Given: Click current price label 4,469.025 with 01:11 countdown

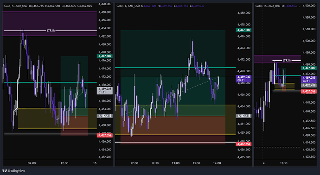Looking at the screenshot, I should tap(105, 90).
